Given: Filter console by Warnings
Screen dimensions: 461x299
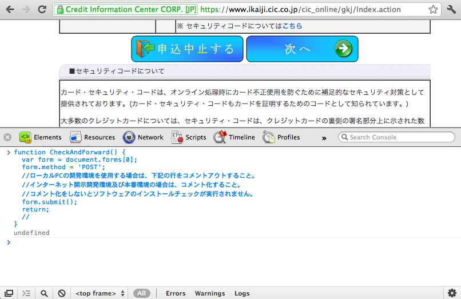Looking at the screenshot, I should [x=210, y=293].
